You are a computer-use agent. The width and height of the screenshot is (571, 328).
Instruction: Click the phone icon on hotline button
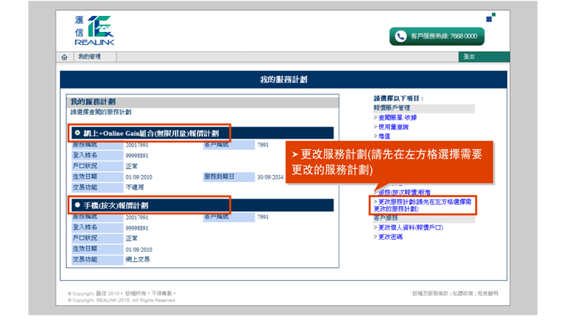point(400,36)
